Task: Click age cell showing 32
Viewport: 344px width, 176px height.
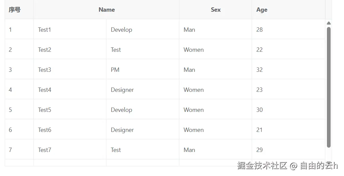Action: [259, 70]
